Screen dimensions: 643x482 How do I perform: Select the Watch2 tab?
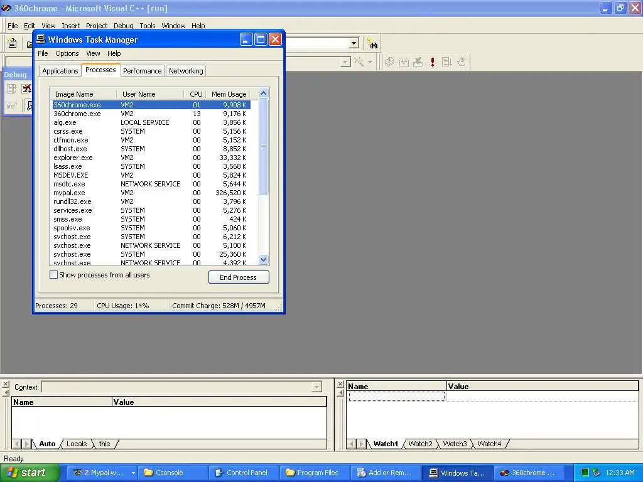pos(420,444)
